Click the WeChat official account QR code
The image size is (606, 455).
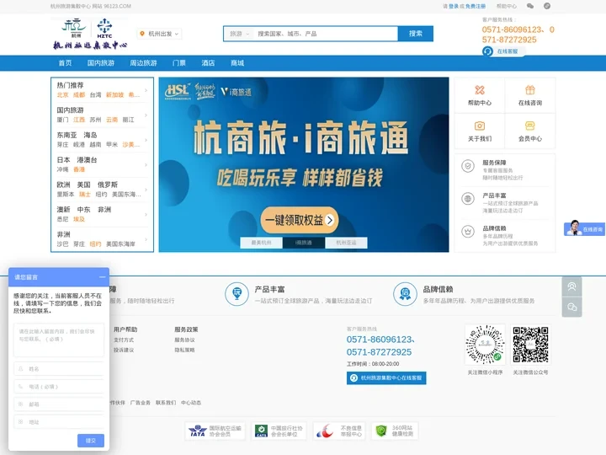[530, 345]
